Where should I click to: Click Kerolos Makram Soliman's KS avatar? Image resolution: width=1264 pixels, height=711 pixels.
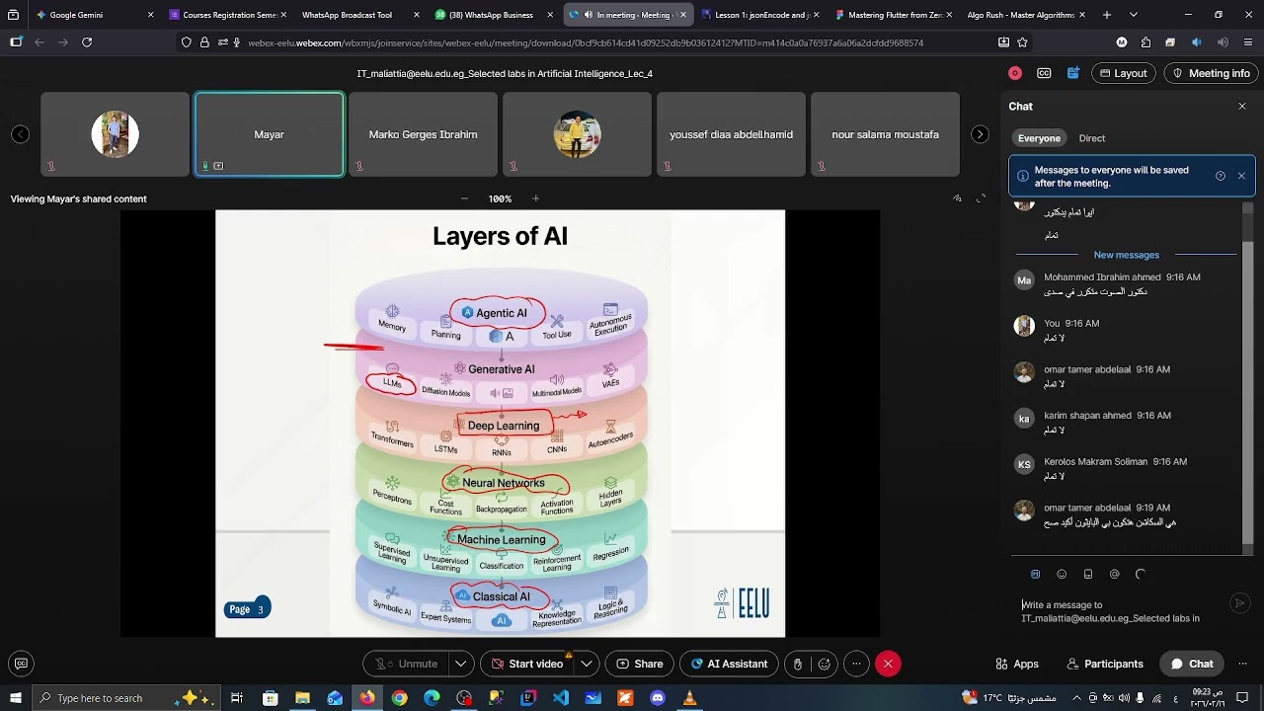[1024, 465]
